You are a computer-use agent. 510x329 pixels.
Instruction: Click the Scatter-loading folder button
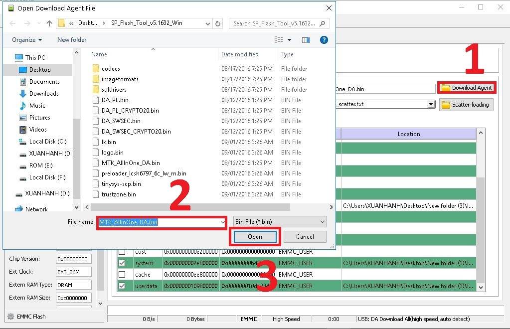click(466, 105)
